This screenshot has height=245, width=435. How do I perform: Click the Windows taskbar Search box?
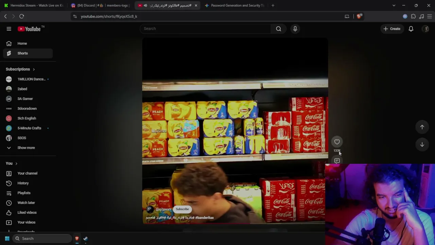coord(43,239)
